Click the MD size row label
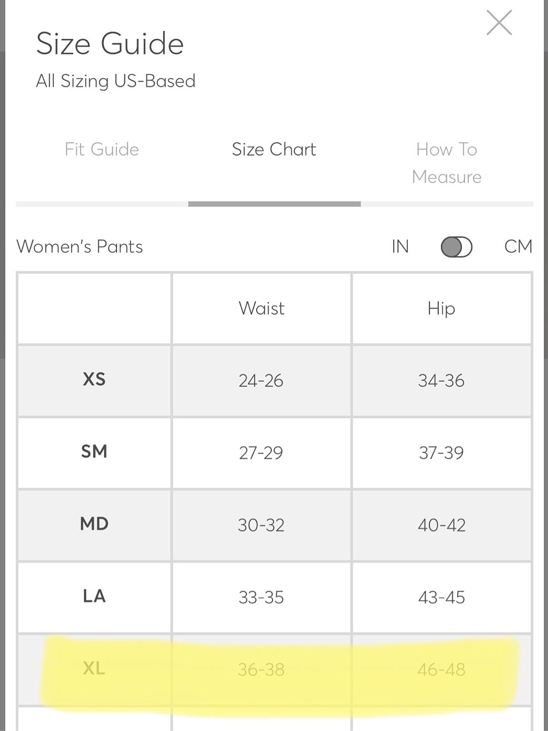 pyautogui.click(x=94, y=523)
